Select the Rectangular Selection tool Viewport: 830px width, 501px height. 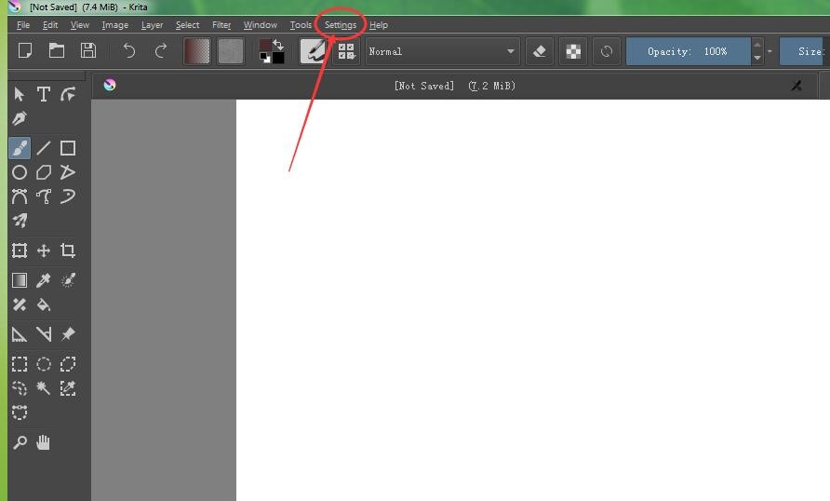pos(20,364)
